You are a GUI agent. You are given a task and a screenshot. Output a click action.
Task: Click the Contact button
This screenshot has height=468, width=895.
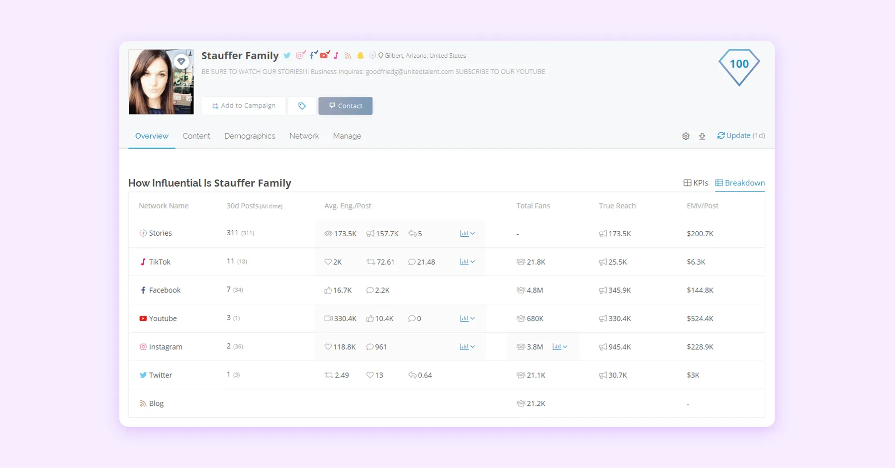346,106
